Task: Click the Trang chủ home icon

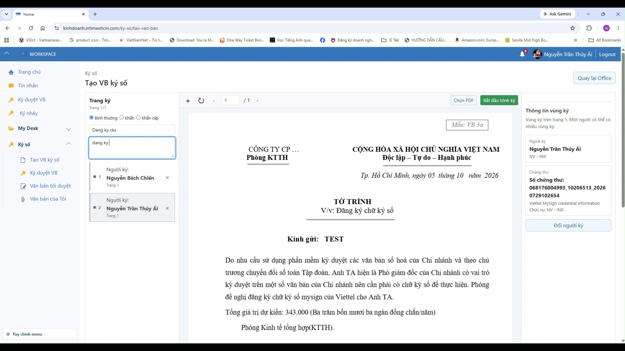Action: (11, 72)
